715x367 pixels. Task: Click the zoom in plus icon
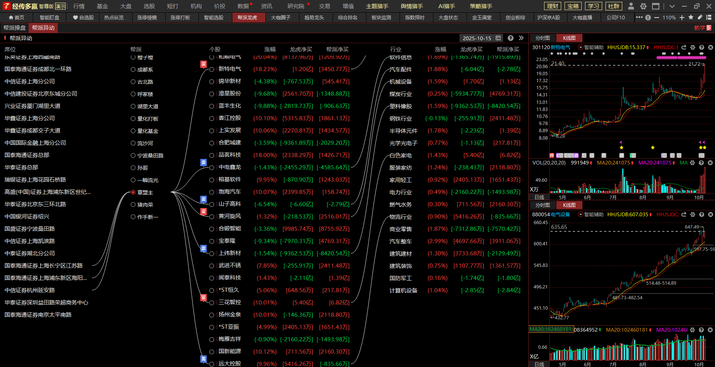coord(682,17)
